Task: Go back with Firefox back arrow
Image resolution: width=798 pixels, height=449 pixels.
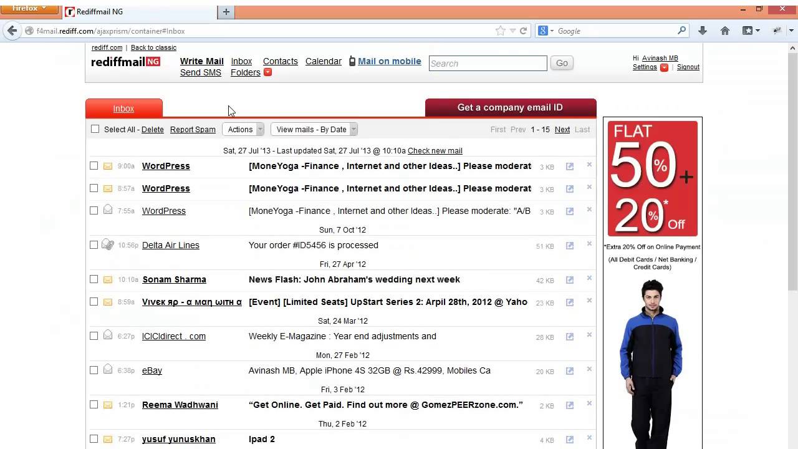Action: (x=12, y=31)
